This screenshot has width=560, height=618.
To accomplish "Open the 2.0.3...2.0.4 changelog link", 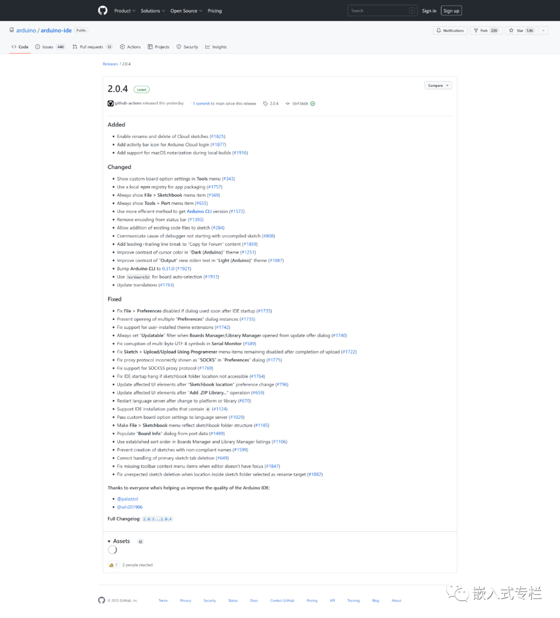I will click(x=158, y=519).
